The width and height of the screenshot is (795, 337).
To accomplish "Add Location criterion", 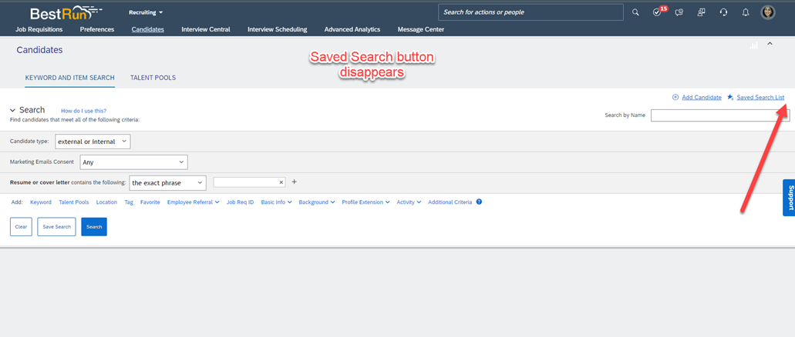I will 106,202.
